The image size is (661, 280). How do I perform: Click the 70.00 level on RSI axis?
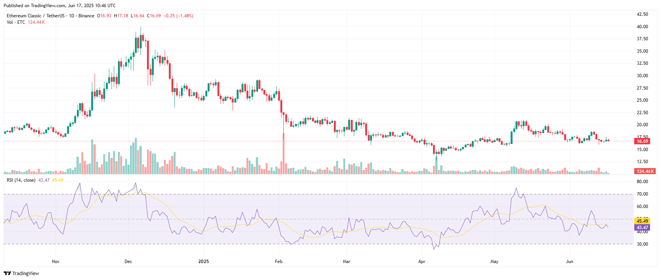tap(642, 194)
